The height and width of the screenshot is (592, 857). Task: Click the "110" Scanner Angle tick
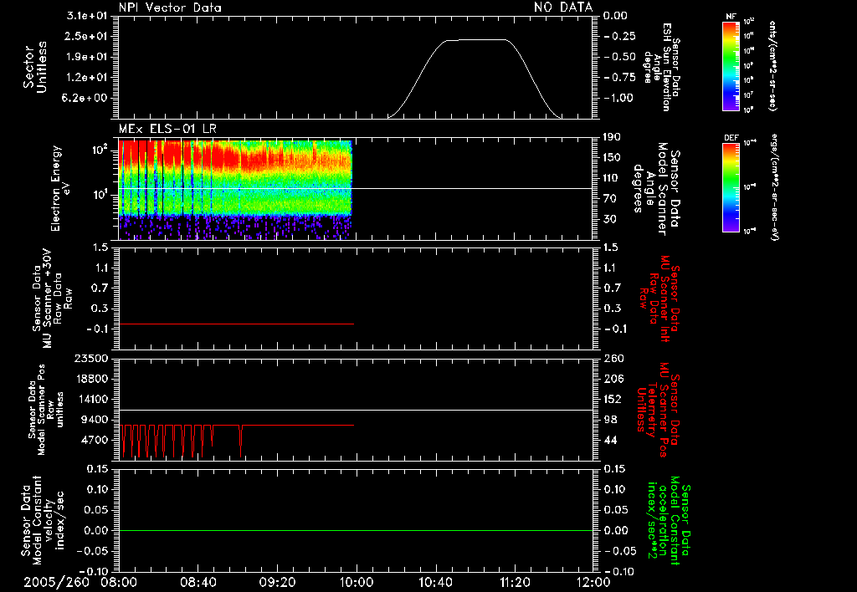[612, 178]
